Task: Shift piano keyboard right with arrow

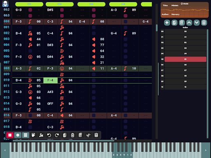Action: pos(206,150)
